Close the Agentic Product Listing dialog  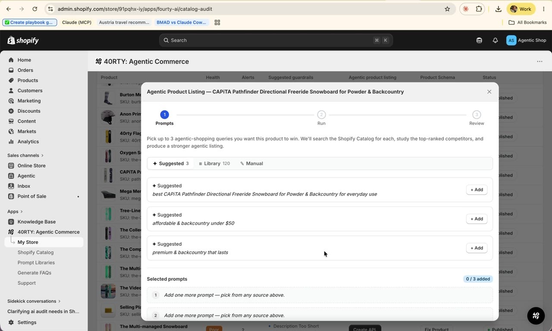(x=489, y=92)
